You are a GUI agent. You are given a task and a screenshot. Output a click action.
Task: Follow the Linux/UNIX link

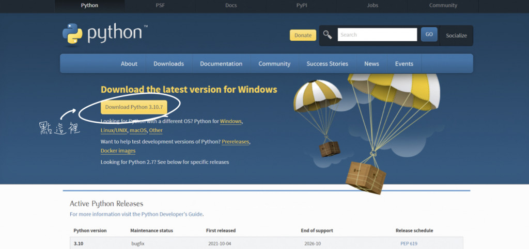coord(114,130)
